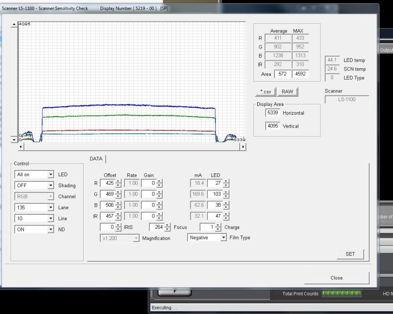The height and width of the screenshot is (314, 393).
Task: Click the IR Offset field showing 457
Action: point(108,216)
